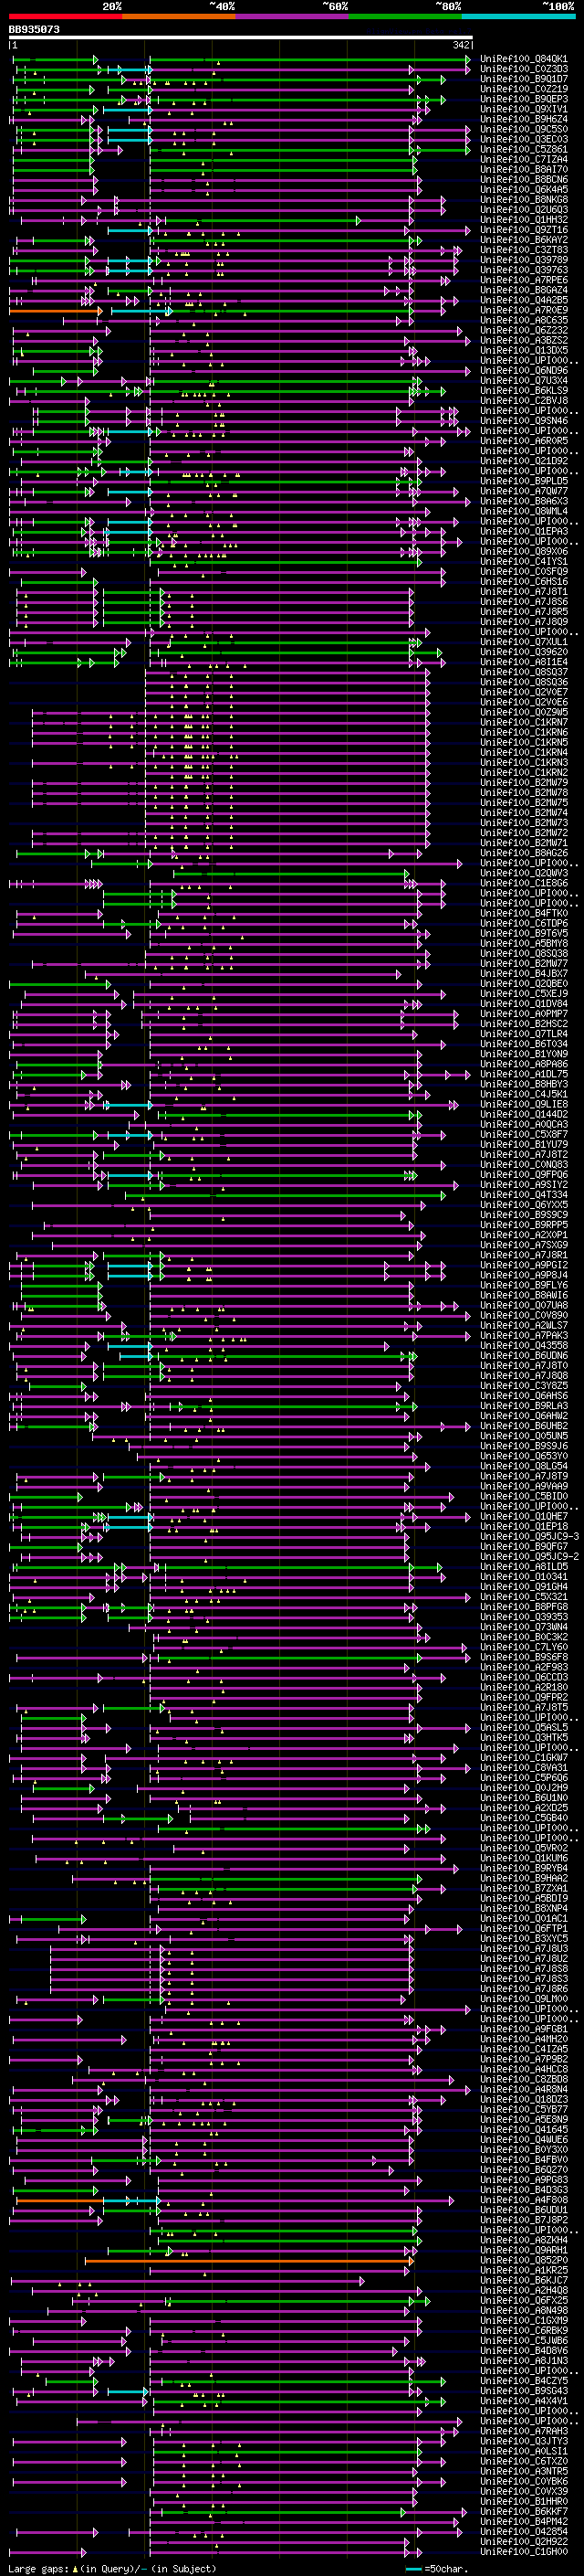This screenshot has width=584, height=2576.
Task: Select label UniRef100_A4F808
Action: pyautogui.click(x=524, y=2200)
